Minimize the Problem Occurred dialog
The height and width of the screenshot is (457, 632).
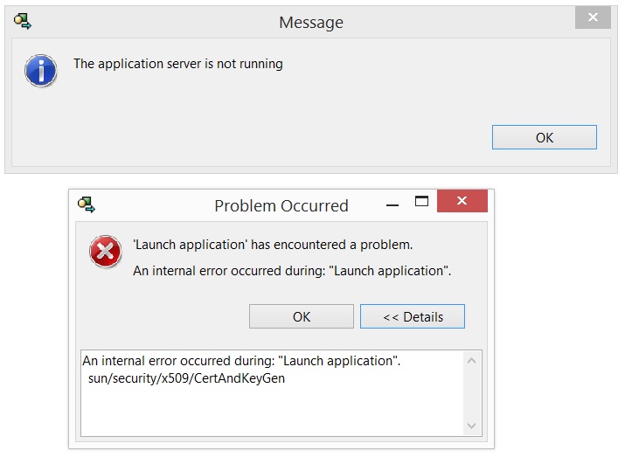coord(392,203)
